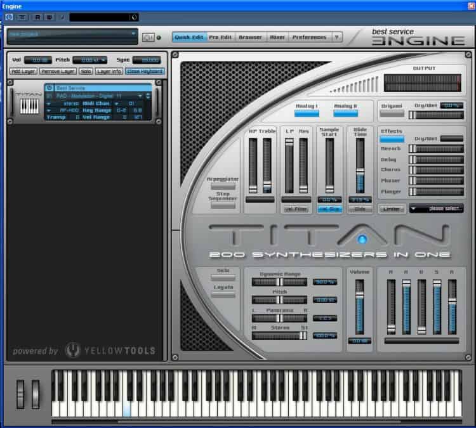Click the Reverb effect slider
This screenshot has width=476, height=428.
436,148
